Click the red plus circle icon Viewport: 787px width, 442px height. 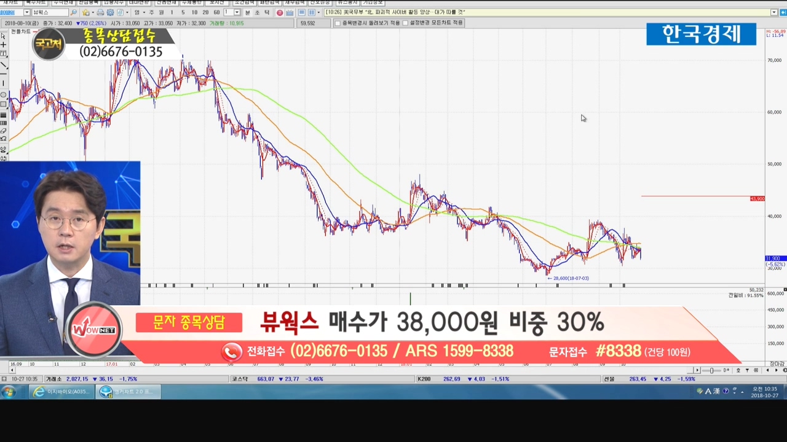tap(280, 12)
